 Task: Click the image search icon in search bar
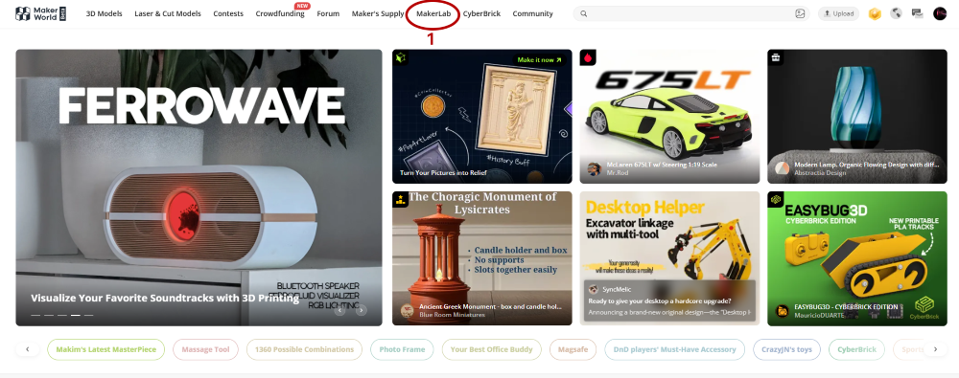click(800, 13)
